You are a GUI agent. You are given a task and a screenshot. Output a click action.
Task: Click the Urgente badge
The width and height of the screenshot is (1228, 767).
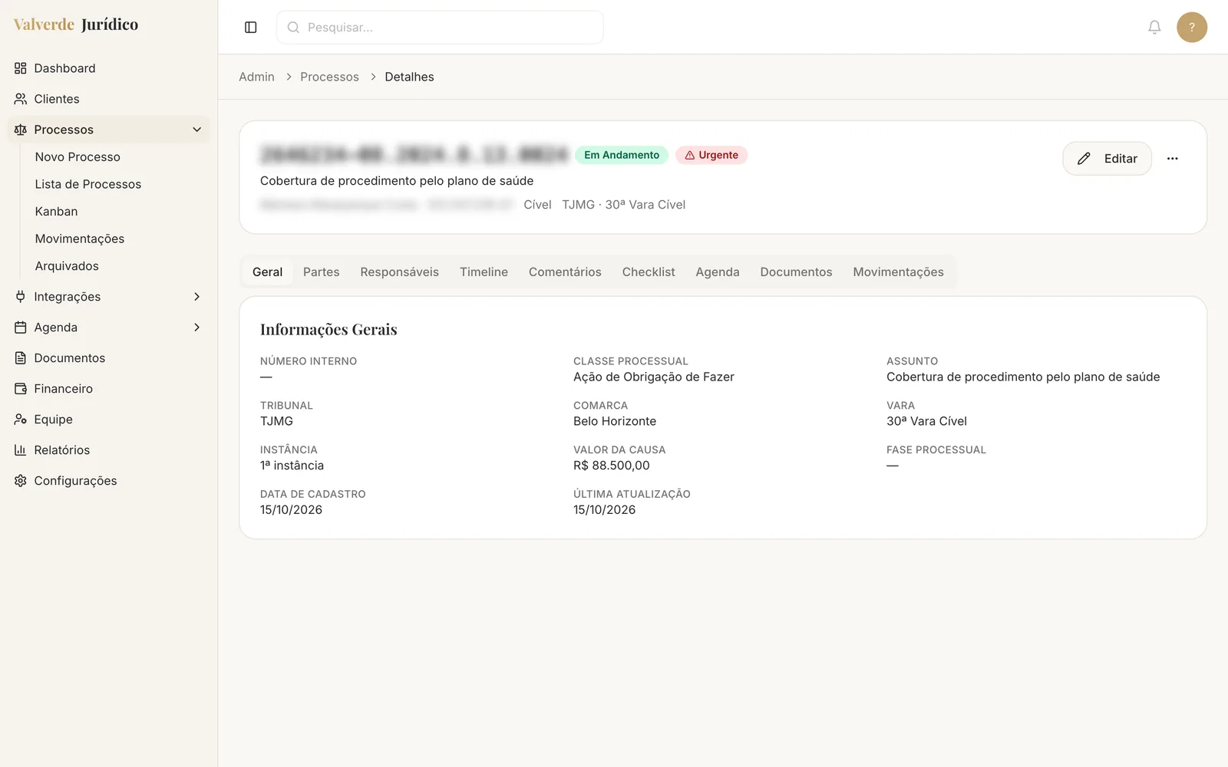[x=711, y=155]
